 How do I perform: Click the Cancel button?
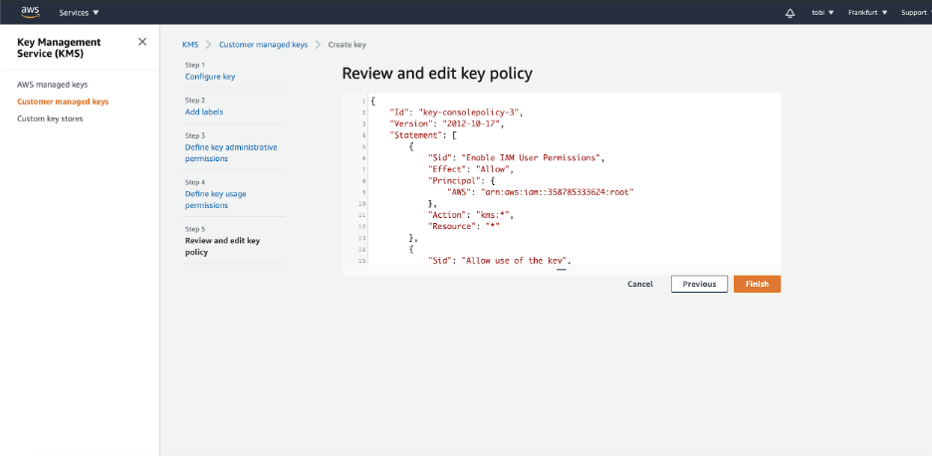pos(640,284)
